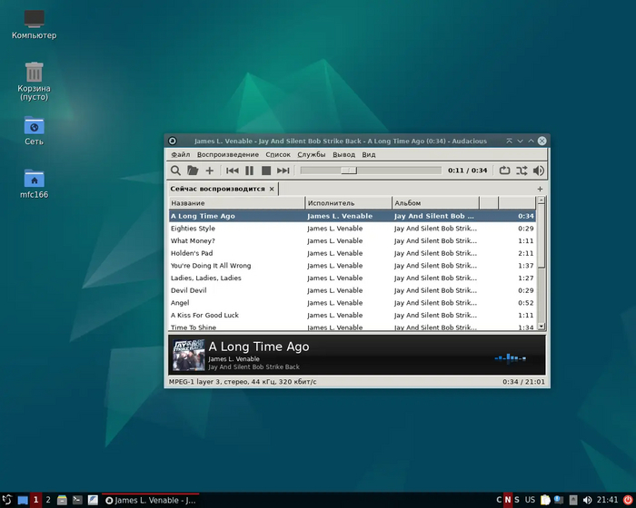Click the search library magnifier icon
636x508 pixels.
coord(175,171)
